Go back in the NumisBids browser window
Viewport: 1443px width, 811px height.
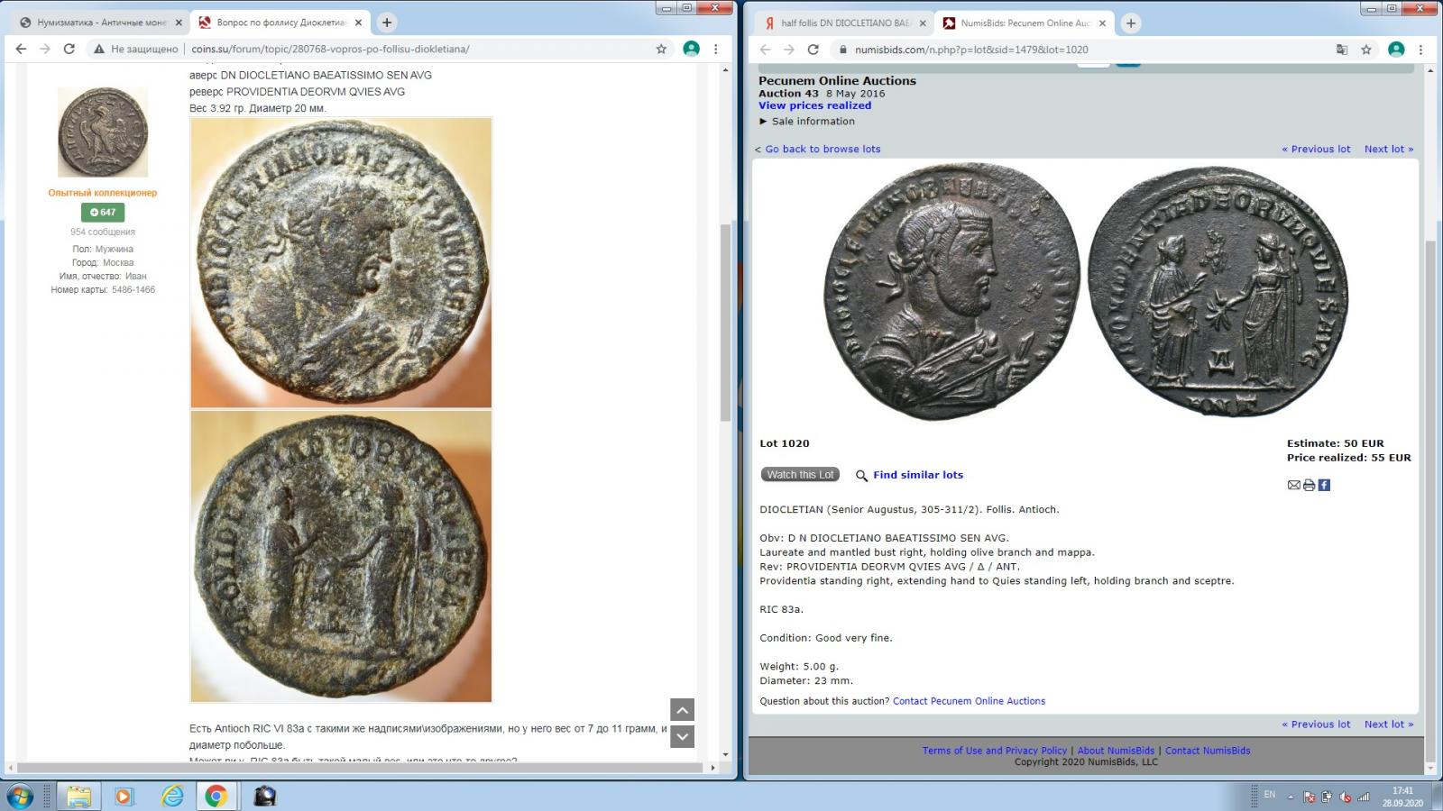point(765,50)
